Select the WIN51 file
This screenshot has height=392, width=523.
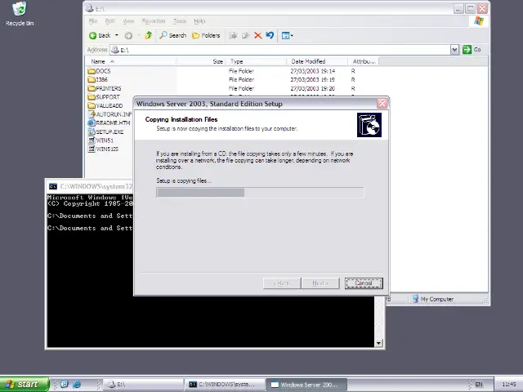click(x=101, y=140)
